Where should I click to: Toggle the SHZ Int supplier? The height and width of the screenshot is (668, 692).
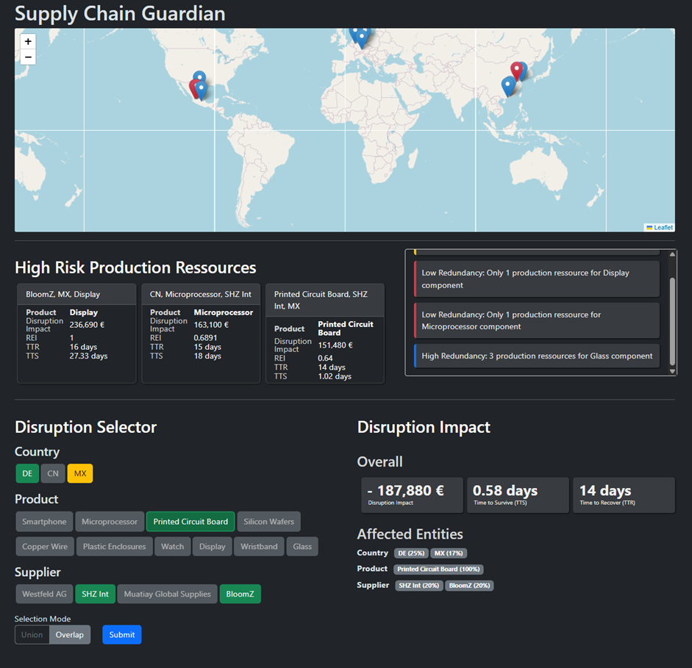click(x=95, y=594)
